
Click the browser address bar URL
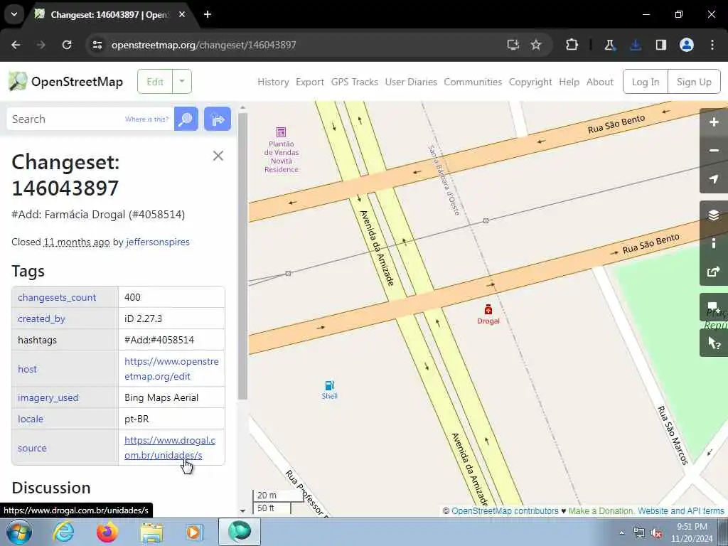(x=203, y=45)
